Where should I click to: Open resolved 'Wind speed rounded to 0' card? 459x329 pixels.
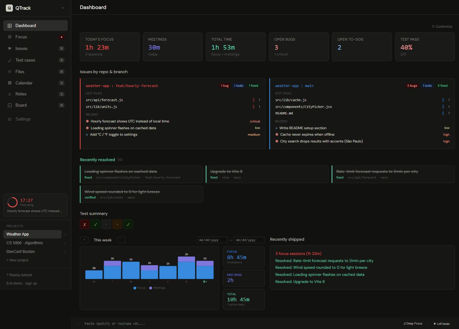[x=141, y=194]
